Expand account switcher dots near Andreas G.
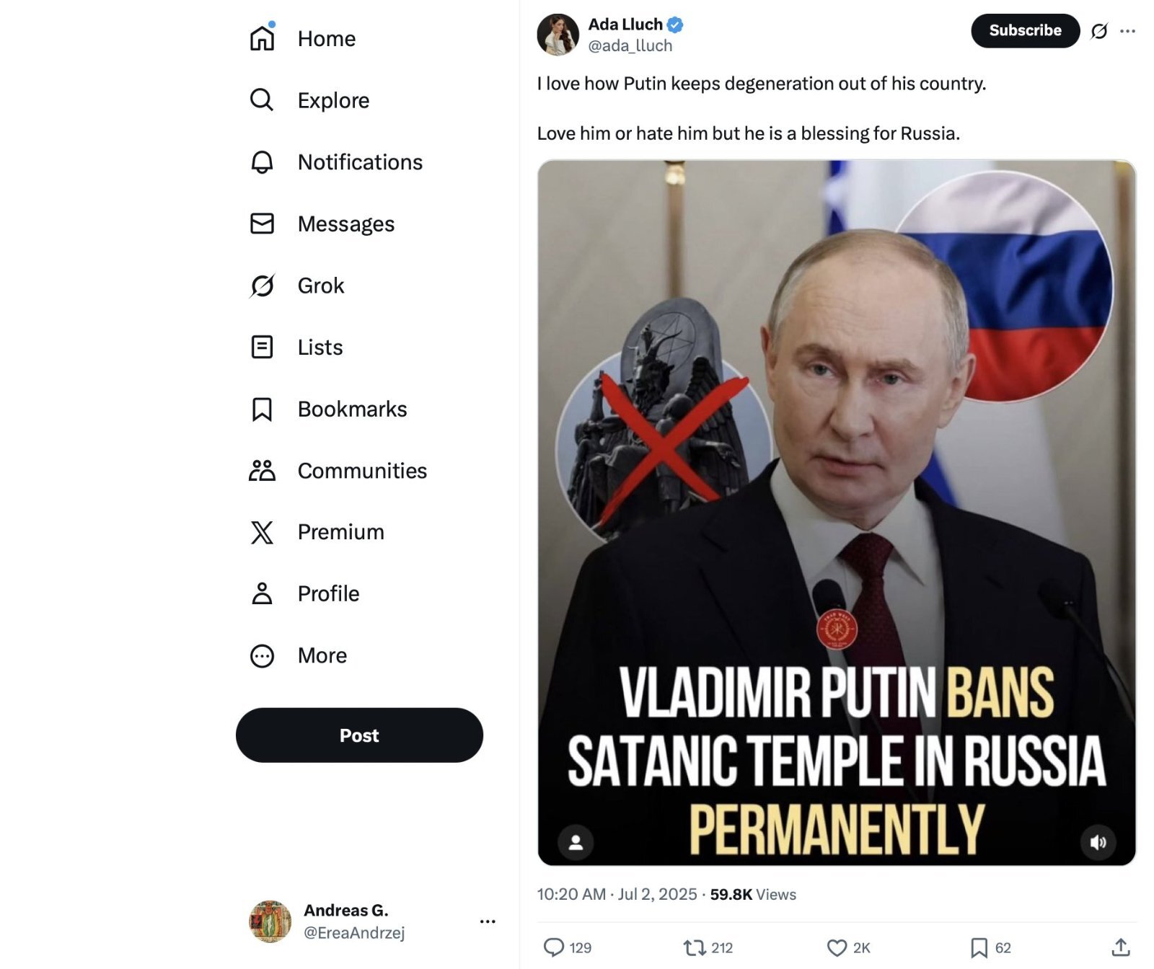Viewport: 1154px width, 969px height. [488, 921]
